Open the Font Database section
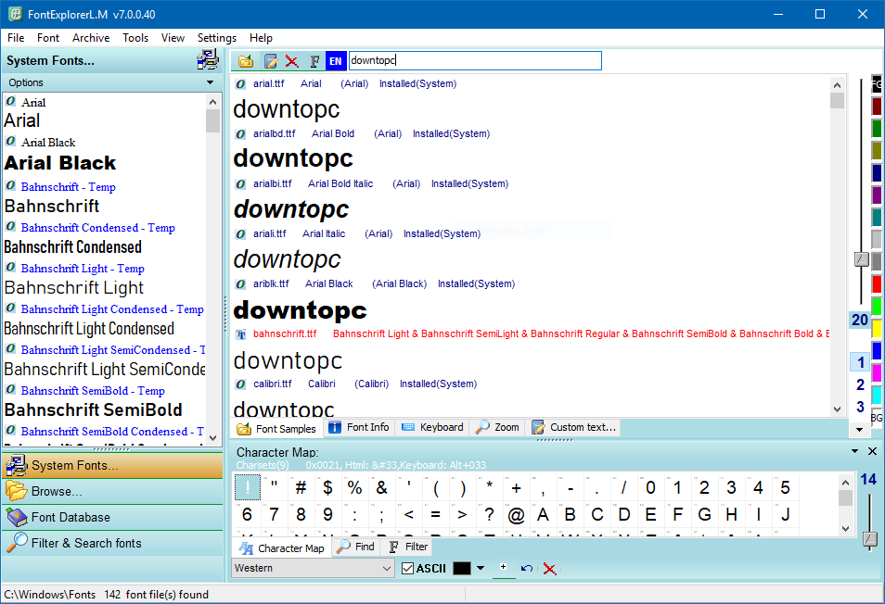The height and width of the screenshot is (604, 885). click(112, 517)
